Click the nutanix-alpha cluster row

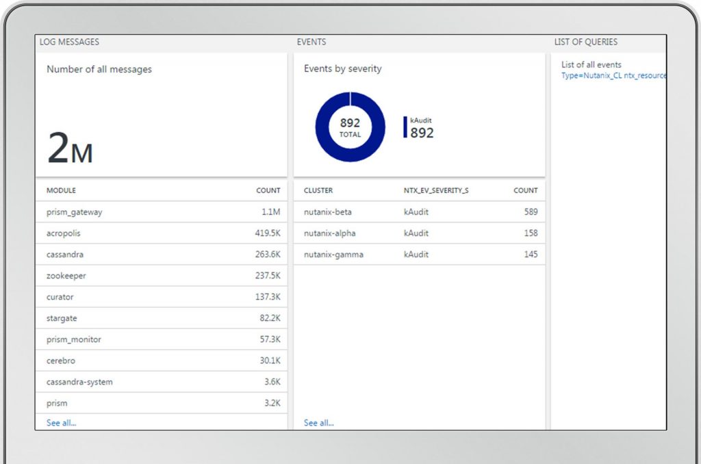[x=420, y=233]
